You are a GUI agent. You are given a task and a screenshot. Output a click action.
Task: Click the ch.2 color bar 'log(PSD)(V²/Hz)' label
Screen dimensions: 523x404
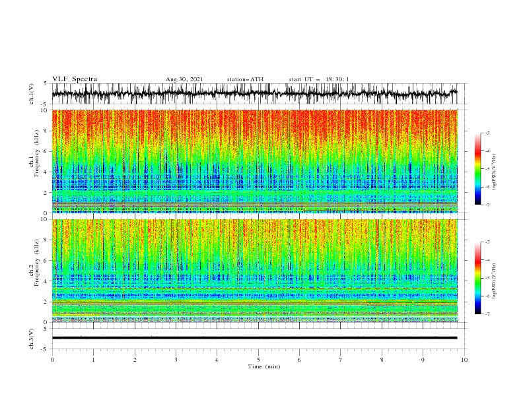point(494,281)
